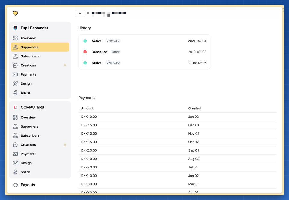Click the Design pencil icon under COMPUTERS

pos(15,163)
